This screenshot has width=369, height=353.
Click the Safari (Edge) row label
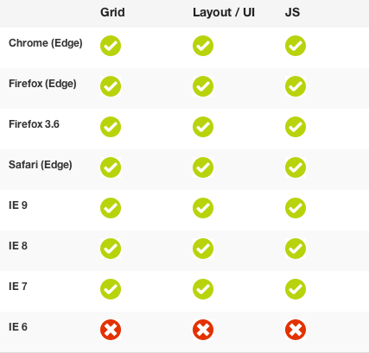pos(41,165)
